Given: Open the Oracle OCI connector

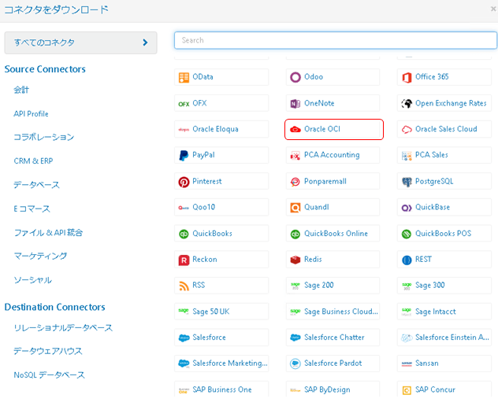Looking at the screenshot, I should (x=333, y=129).
